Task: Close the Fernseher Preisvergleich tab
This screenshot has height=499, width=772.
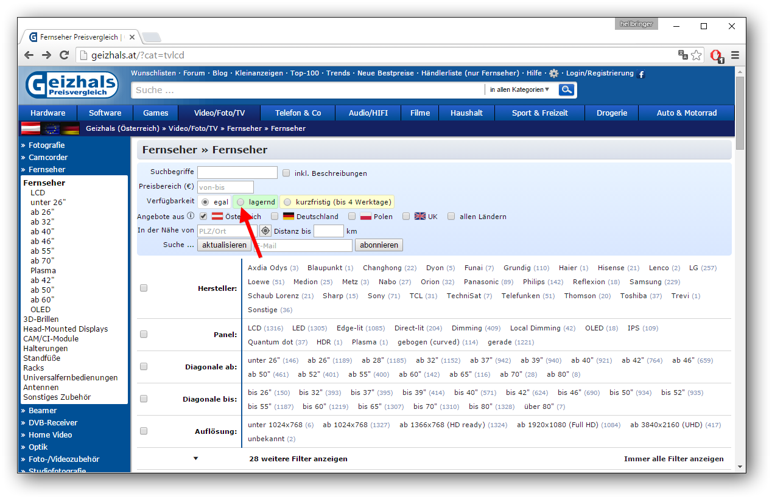Action: [132, 37]
